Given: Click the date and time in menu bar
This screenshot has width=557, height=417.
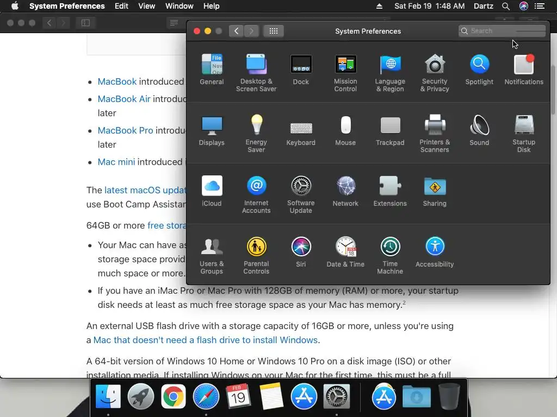Looking at the screenshot, I should coord(430,6).
